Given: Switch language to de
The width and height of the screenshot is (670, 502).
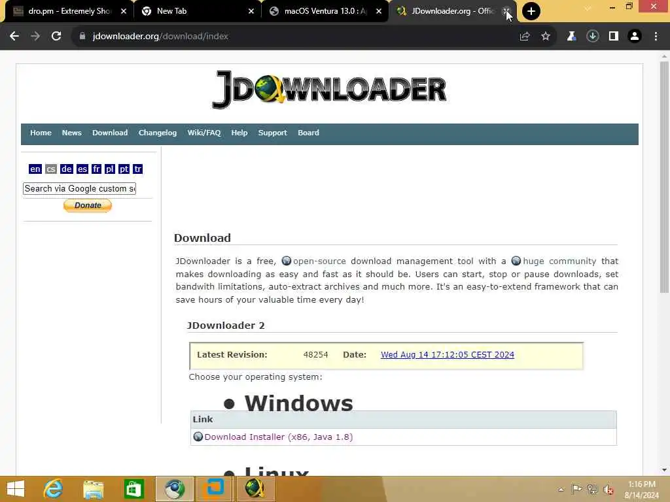Looking at the screenshot, I should tap(66, 169).
